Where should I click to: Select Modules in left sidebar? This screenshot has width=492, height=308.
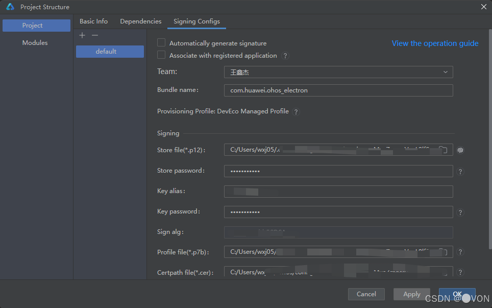coord(35,43)
